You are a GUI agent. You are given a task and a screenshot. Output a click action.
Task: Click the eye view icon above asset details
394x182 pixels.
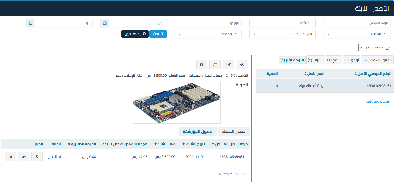click(242, 65)
